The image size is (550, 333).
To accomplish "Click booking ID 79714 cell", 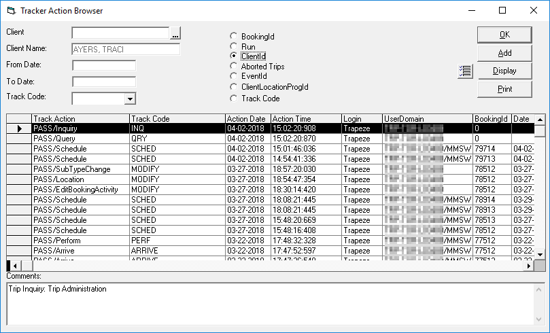I will click(492, 149).
